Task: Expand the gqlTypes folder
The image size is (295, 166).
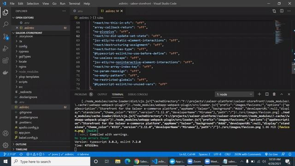Action: 24,56
